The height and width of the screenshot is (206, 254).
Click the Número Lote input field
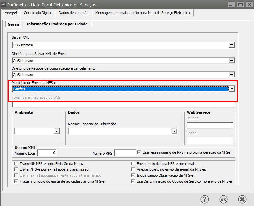(x=47, y=153)
